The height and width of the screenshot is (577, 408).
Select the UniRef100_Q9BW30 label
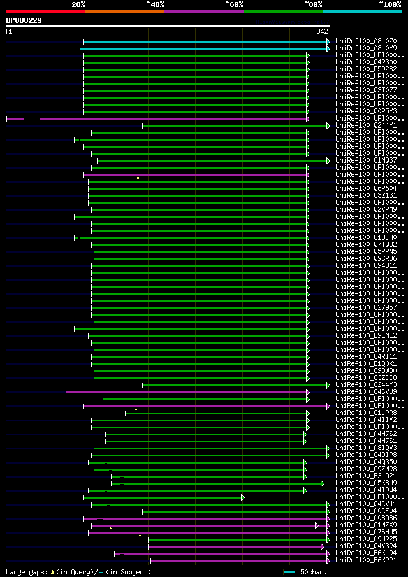(366, 371)
